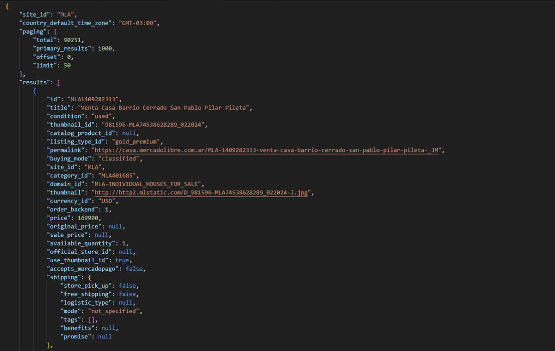
Task: Click the "MLA-INDIVIDUAL_HOUSES_FOR_SALE" domain value
Action: (147, 184)
